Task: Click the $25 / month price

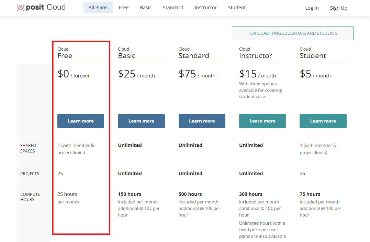Action: (136, 74)
